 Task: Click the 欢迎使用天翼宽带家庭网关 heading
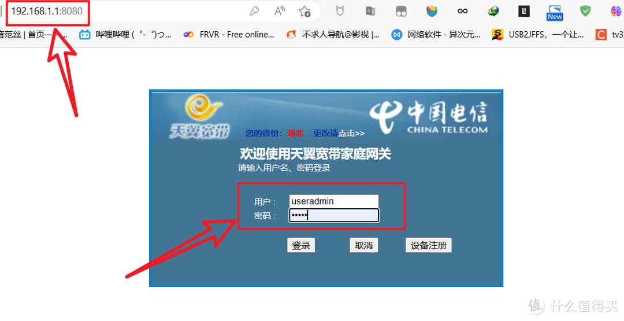pyautogui.click(x=315, y=154)
